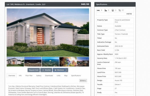Choose the child playing thumbnail
The image size is (150, 96).
click(68, 62)
